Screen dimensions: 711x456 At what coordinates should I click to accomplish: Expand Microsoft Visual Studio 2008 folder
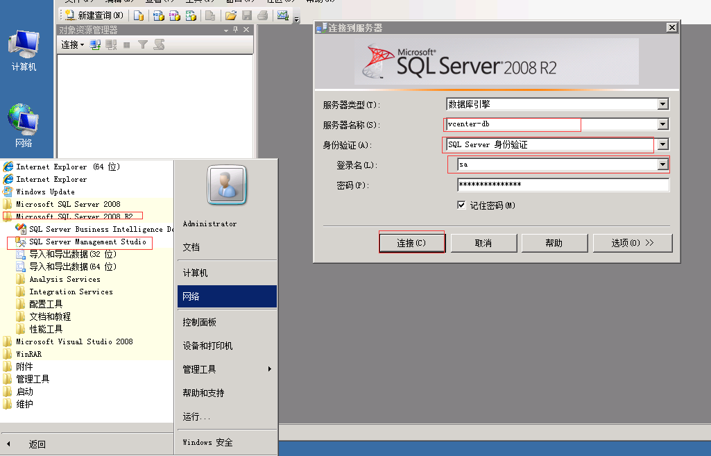(69, 341)
